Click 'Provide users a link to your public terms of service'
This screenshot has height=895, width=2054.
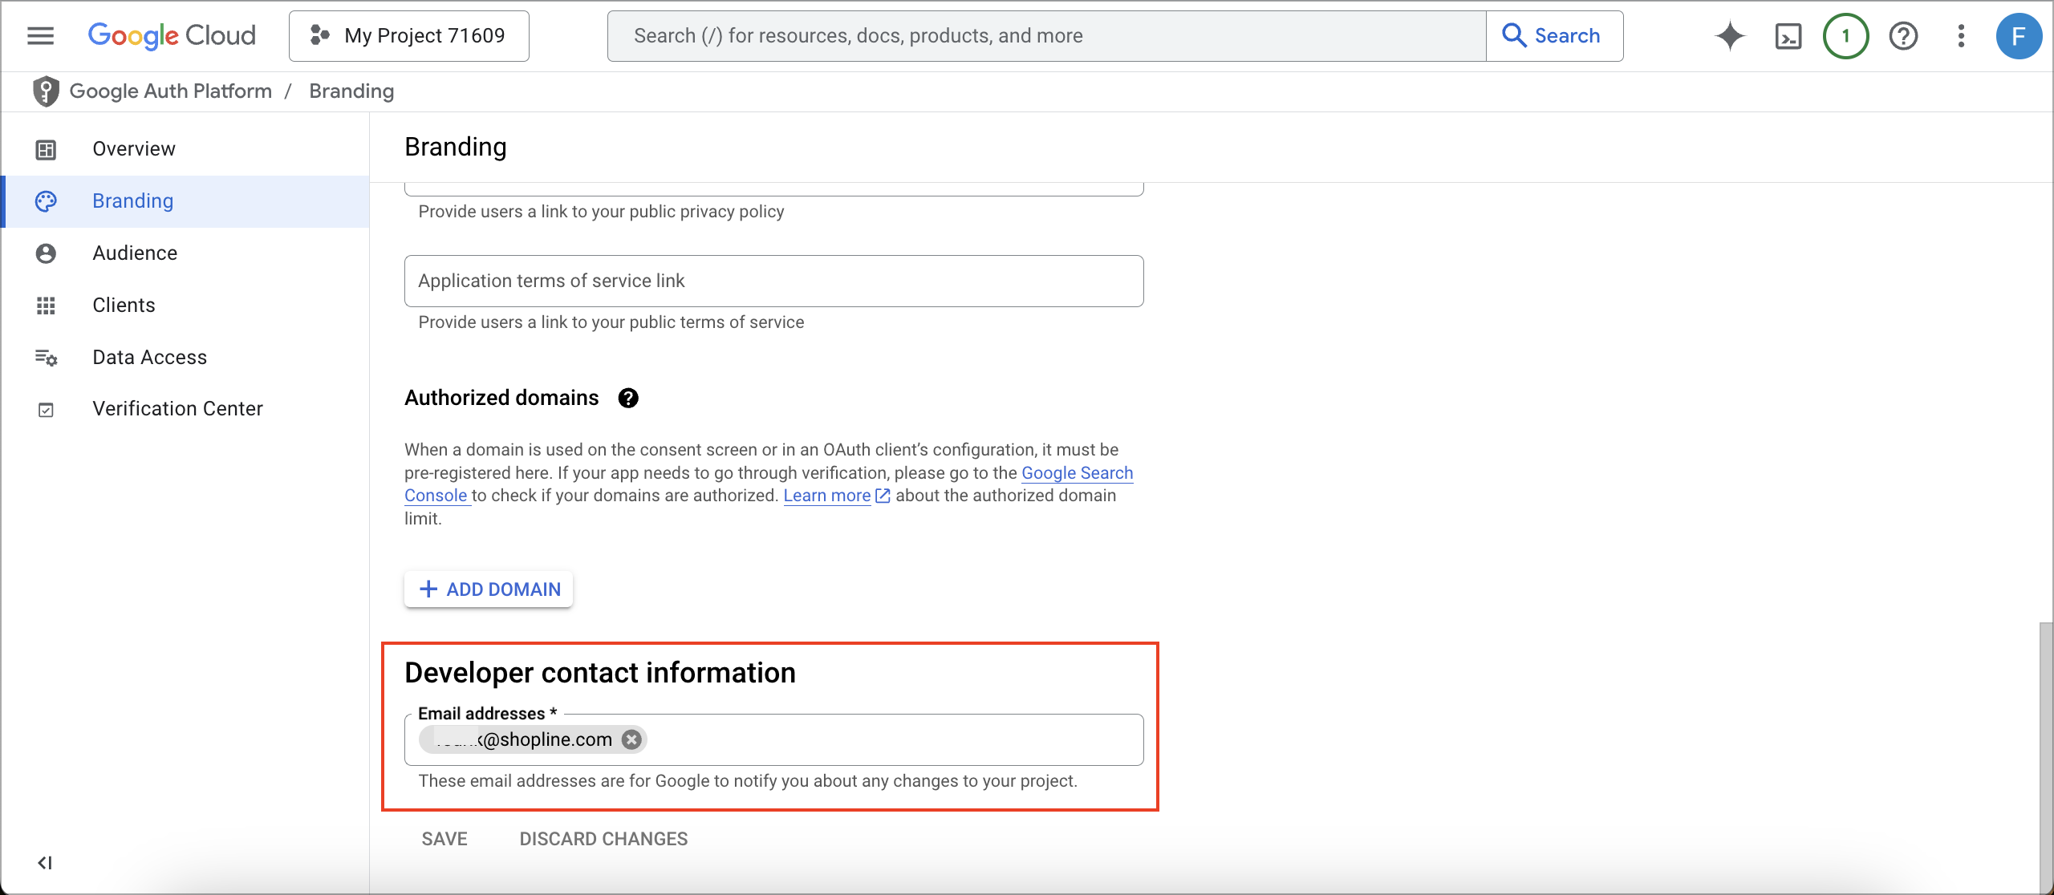pyautogui.click(x=611, y=322)
